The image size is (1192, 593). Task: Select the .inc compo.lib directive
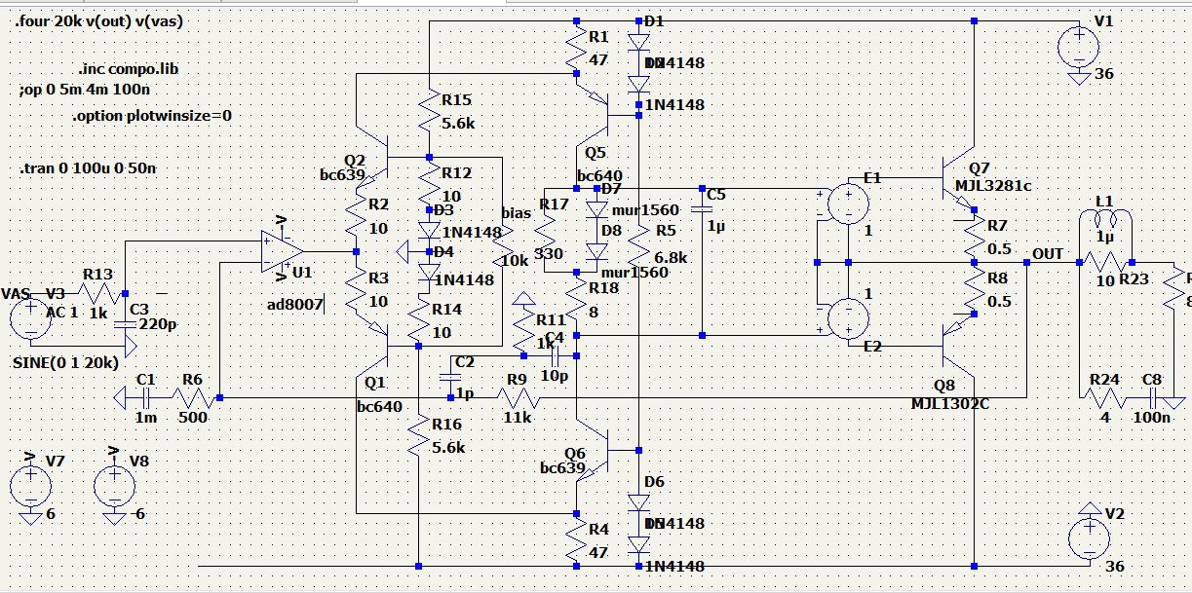[x=129, y=69]
